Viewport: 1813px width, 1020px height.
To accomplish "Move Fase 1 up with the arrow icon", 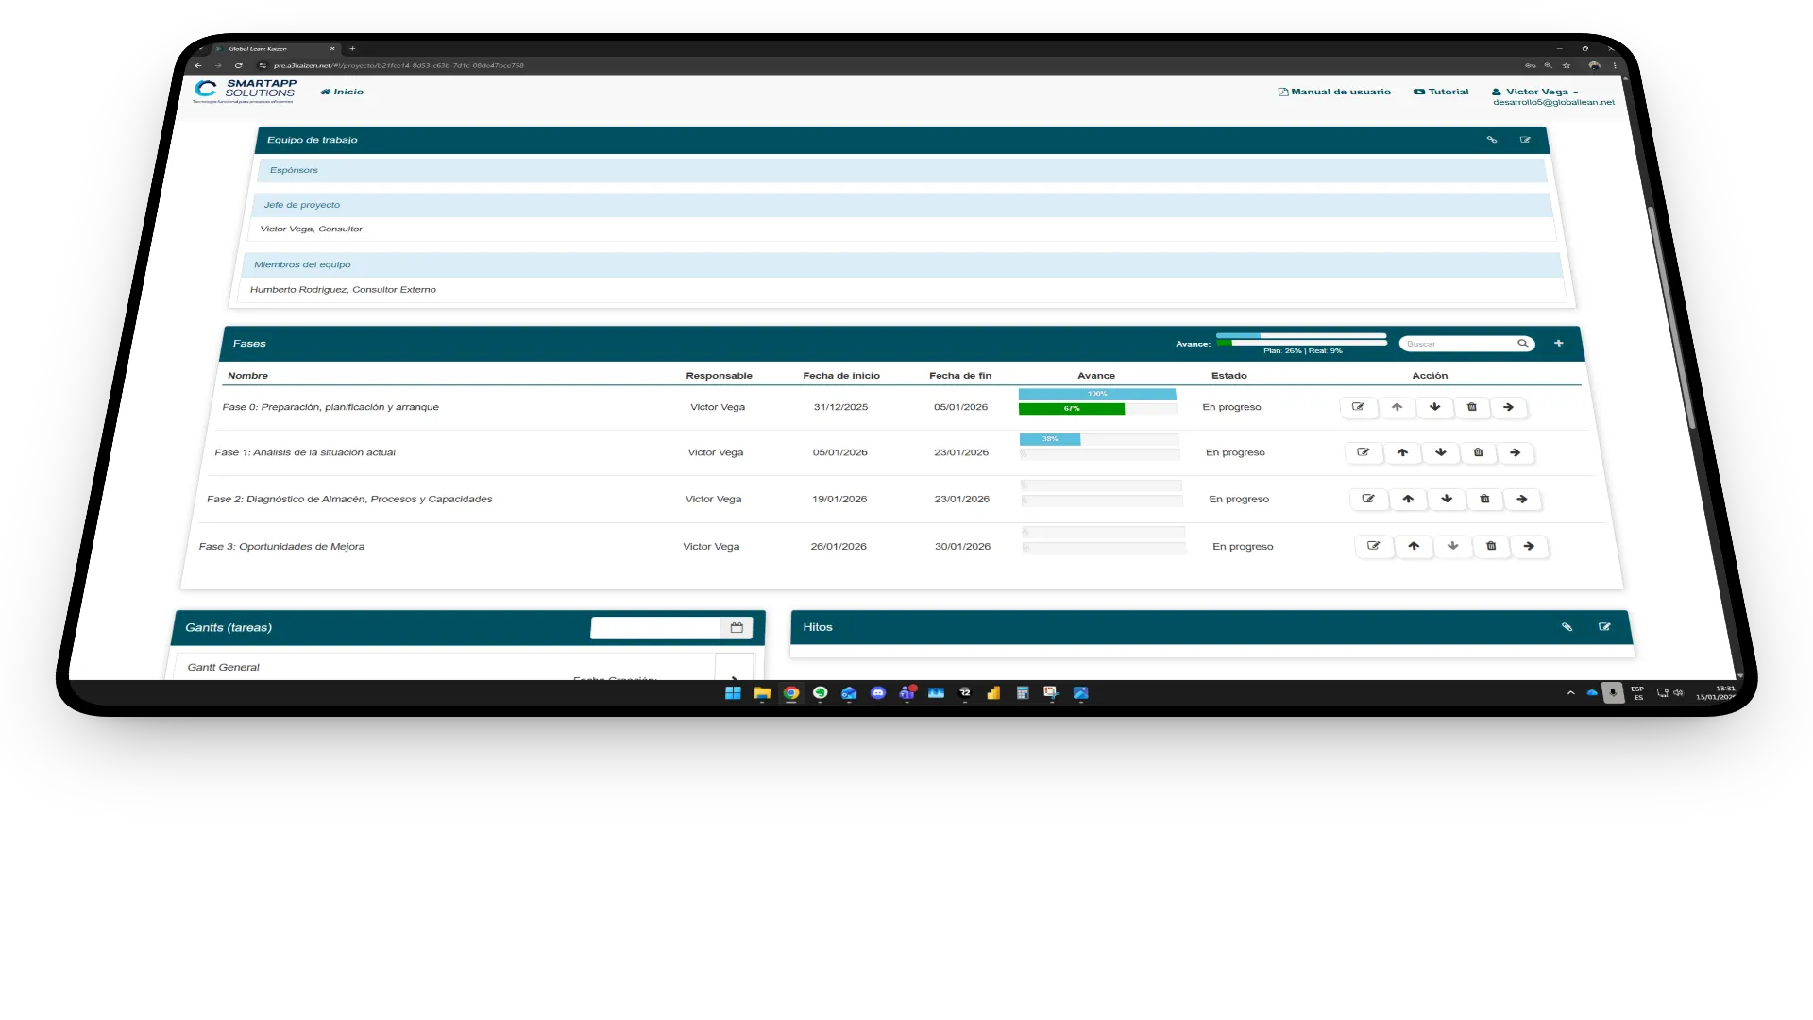I will pyautogui.click(x=1402, y=452).
